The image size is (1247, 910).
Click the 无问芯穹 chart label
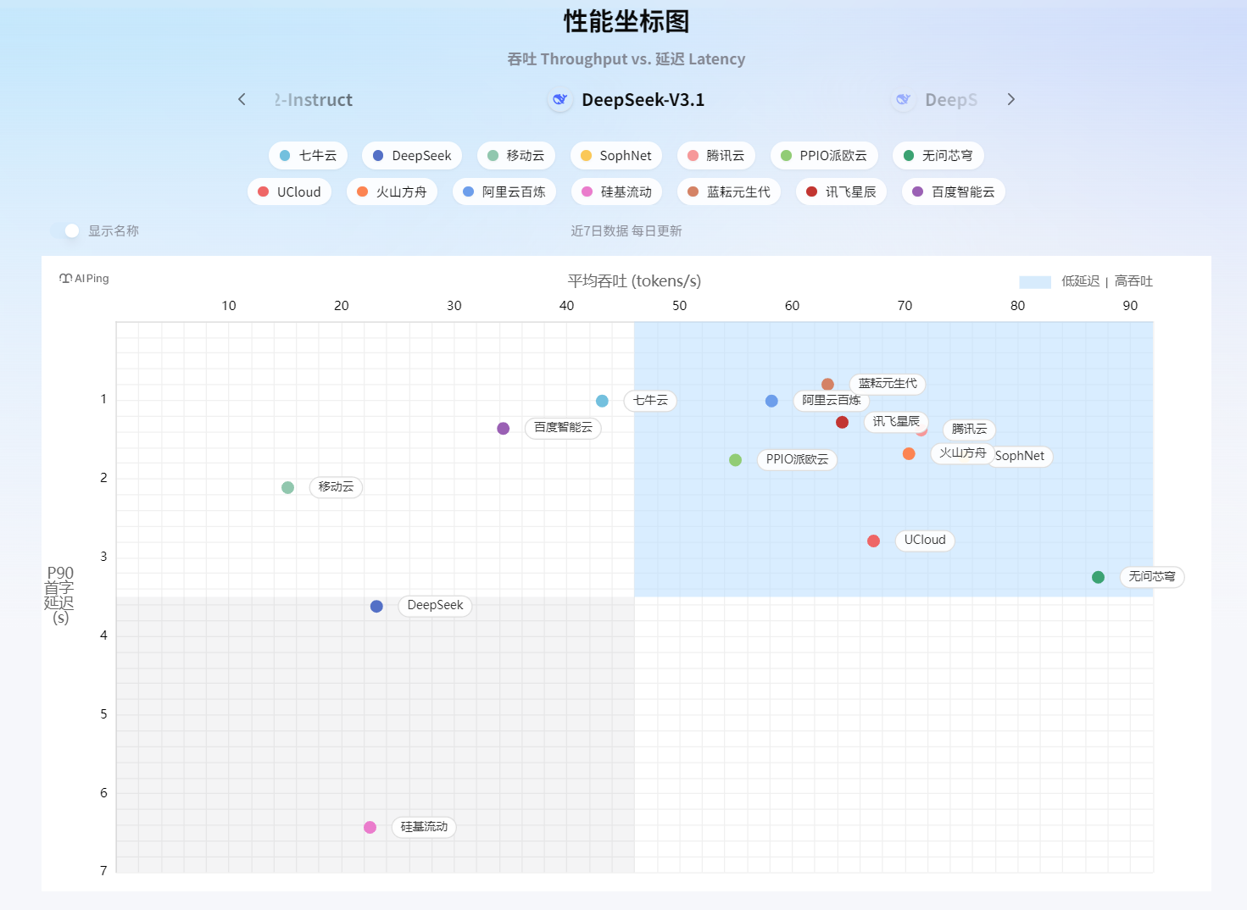click(x=1152, y=576)
